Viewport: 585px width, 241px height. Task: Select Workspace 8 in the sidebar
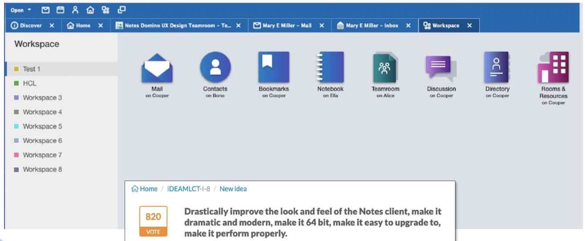click(x=61, y=169)
